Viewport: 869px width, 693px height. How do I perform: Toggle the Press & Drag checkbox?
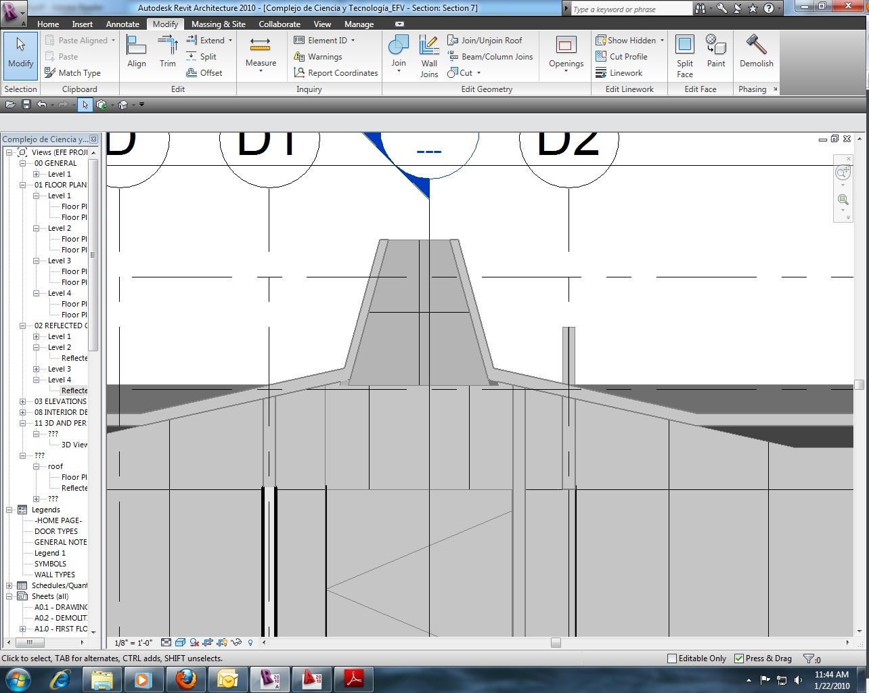pyautogui.click(x=739, y=658)
